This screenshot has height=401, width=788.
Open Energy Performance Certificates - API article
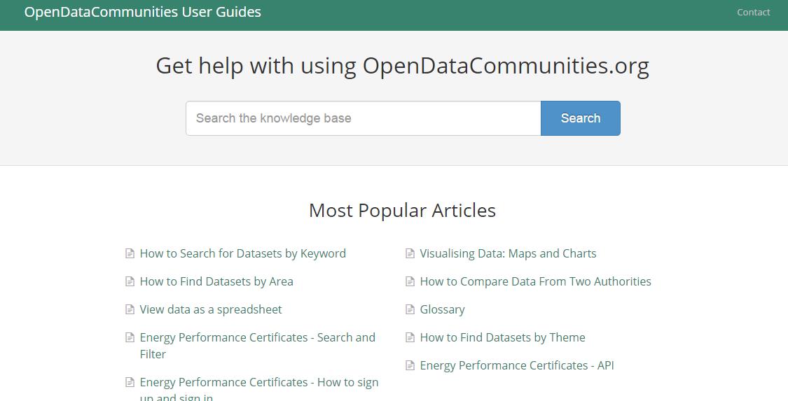517,365
